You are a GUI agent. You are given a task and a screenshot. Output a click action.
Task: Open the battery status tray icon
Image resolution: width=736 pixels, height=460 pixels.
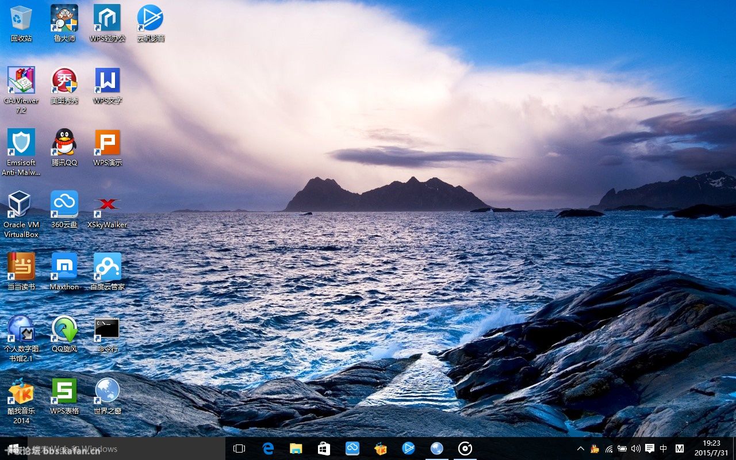pyautogui.click(x=622, y=448)
